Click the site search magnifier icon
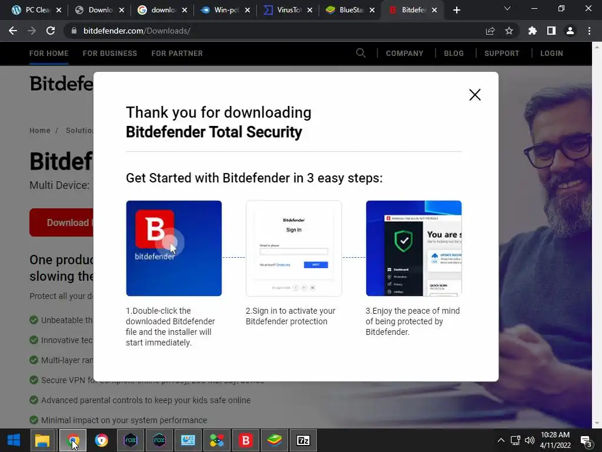Viewport: 602px width, 452px height. pyautogui.click(x=360, y=53)
